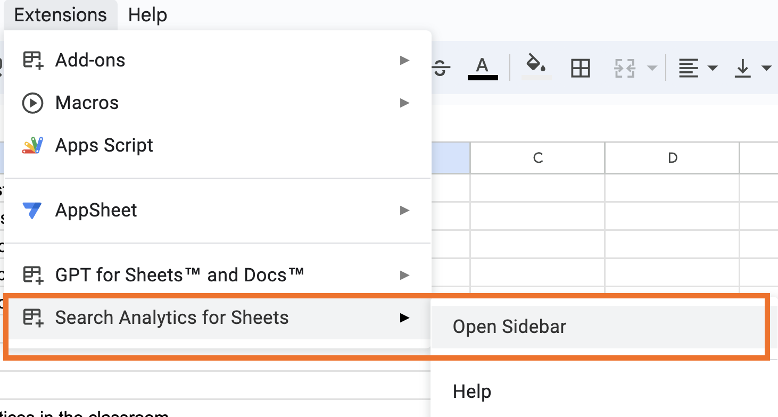
Task: Select Search Analytics for Sheets entry
Action: coord(172,318)
